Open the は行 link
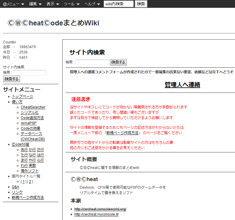 [40, 155]
